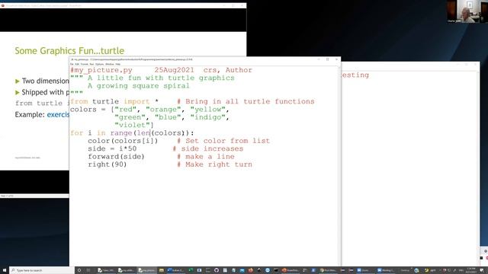The image size is (488, 274).
Task: Click the Windows Start button
Action: click(5, 270)
